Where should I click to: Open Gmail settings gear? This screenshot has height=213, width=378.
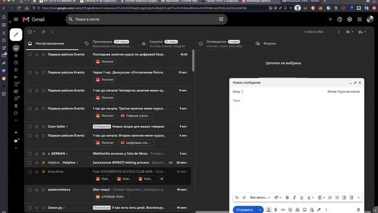coord(350,20)
